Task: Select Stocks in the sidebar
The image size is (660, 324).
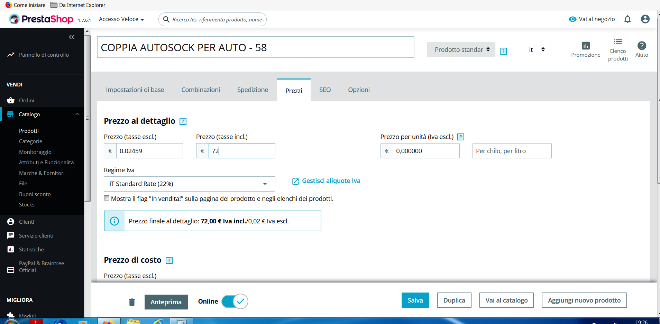Action: click(27, 205)
